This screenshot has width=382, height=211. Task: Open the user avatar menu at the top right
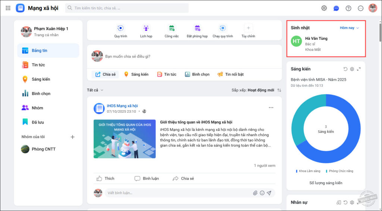point(373,8)
